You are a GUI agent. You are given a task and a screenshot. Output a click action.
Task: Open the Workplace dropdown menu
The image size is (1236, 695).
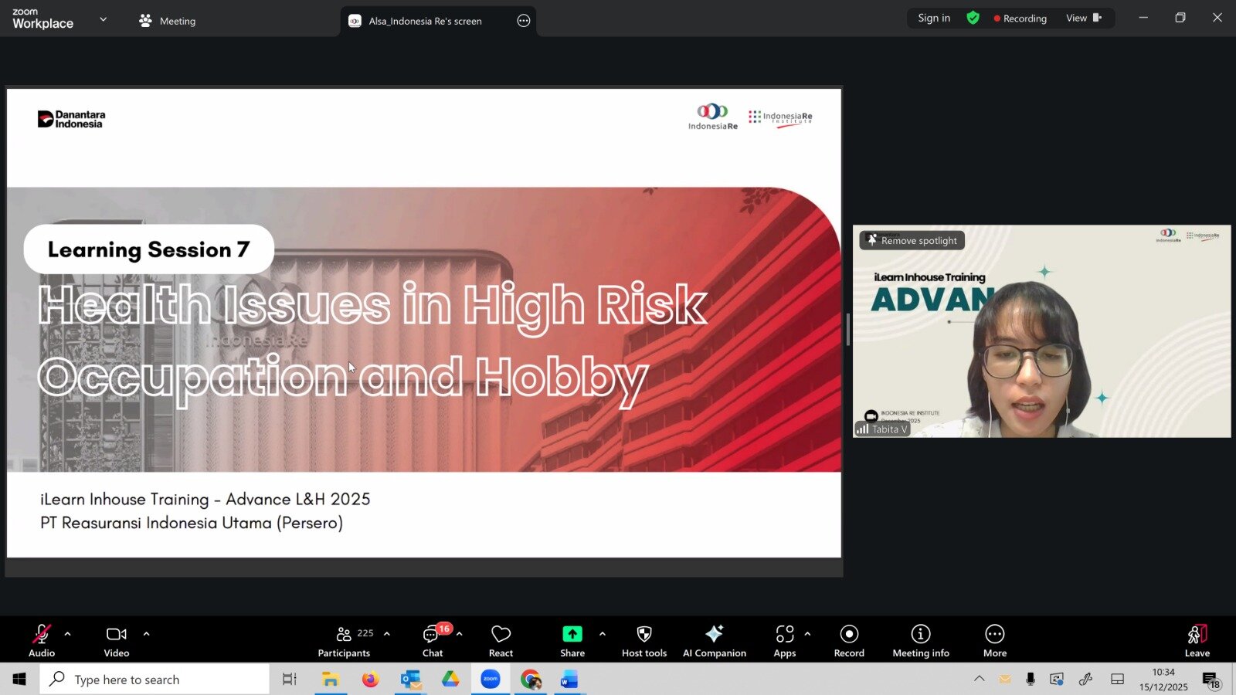click(103, 19)
